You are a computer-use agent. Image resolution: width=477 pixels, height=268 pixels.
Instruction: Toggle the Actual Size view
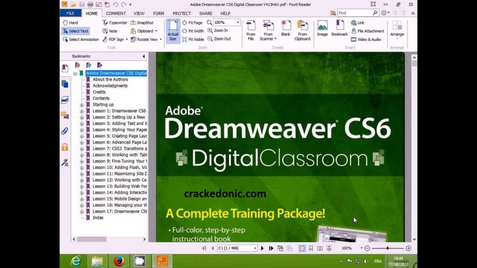coord(173,30)
